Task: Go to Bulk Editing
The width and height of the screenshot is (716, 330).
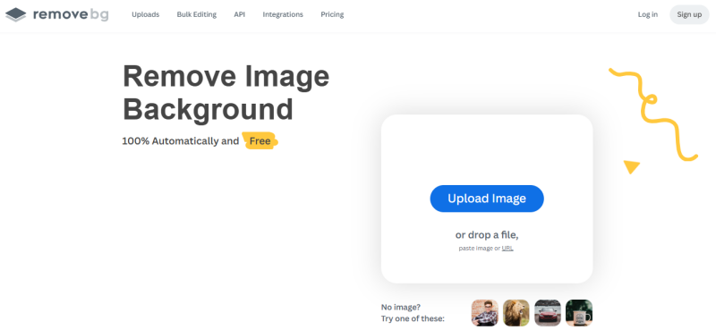Action: click(197, 14)
